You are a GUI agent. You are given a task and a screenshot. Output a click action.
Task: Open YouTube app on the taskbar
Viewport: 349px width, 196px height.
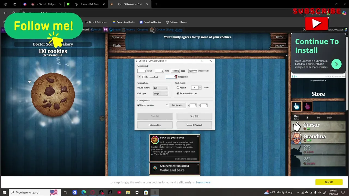(119, 192)
